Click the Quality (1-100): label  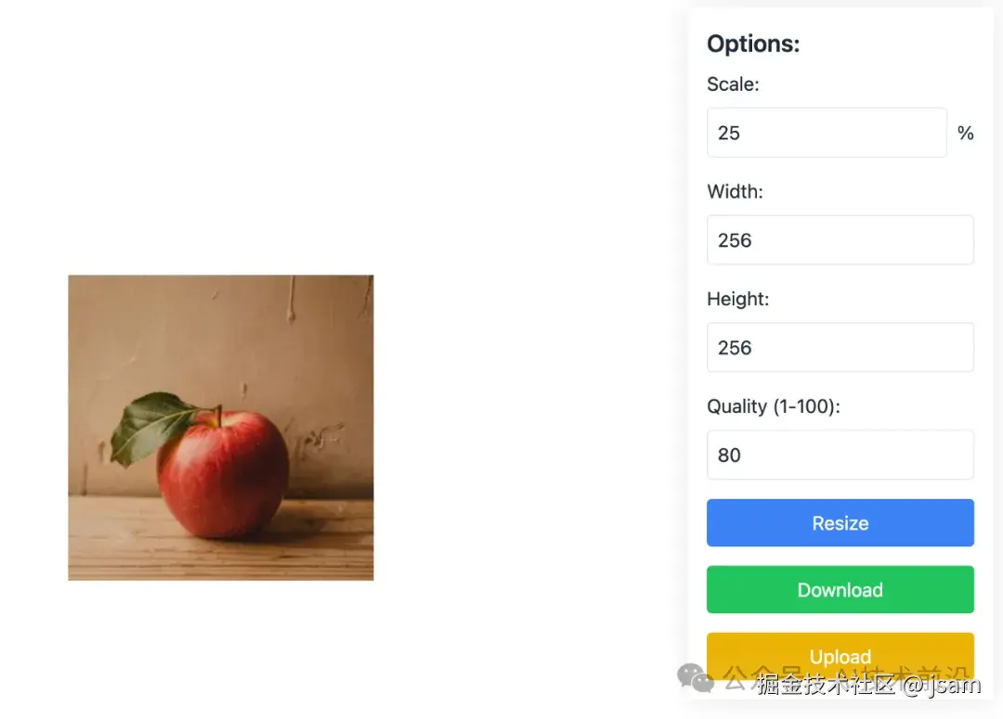(x=773, y=406)
